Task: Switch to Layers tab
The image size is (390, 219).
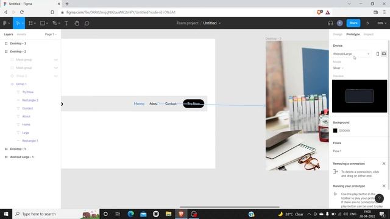Action: (9, 34)
